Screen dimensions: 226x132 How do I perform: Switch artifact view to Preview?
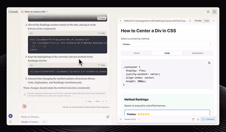(198, 21)
